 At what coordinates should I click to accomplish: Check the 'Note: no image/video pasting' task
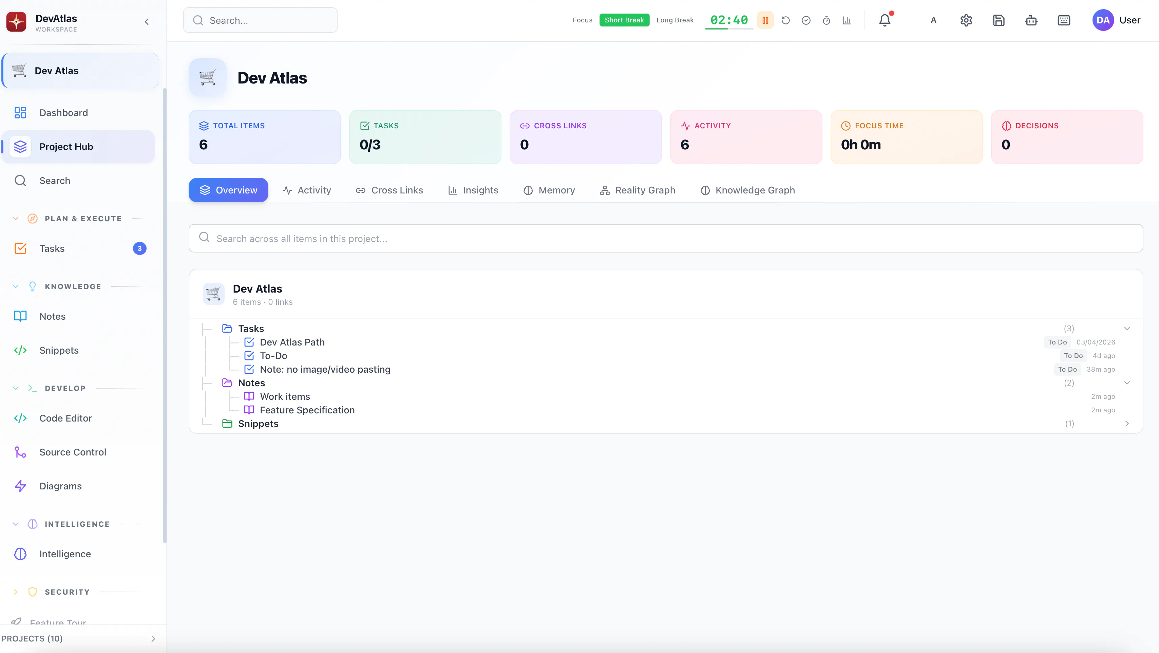pos(249,369)
